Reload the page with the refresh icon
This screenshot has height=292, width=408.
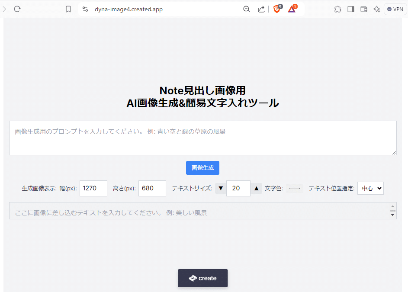click(17, 9)
